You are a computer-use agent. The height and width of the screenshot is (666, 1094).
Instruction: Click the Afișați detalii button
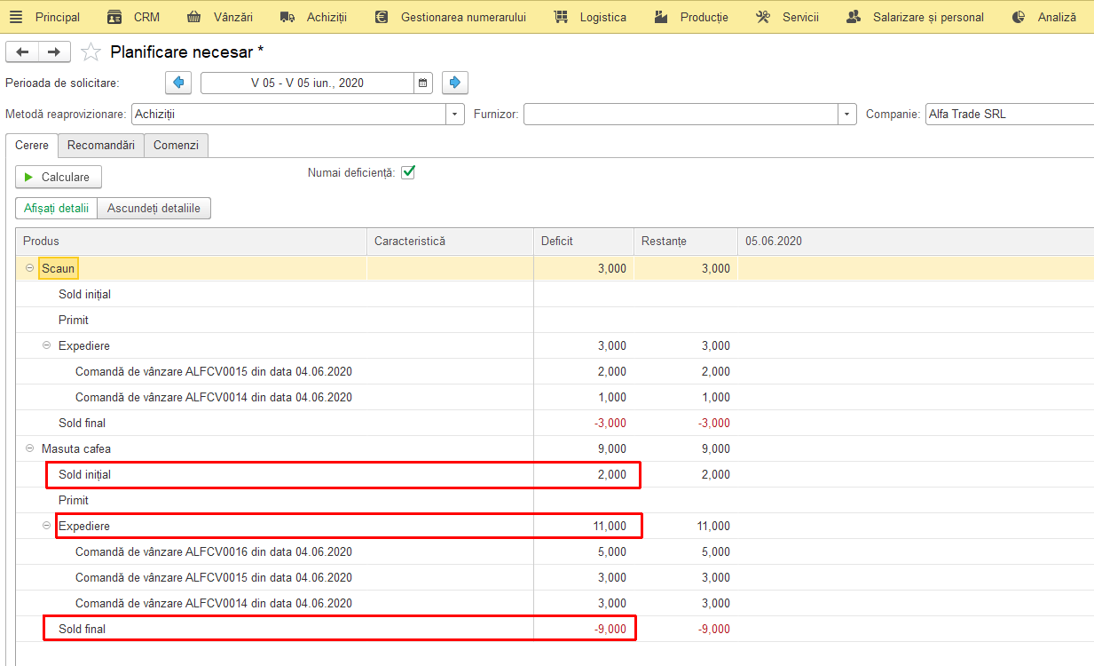[56, 209]
